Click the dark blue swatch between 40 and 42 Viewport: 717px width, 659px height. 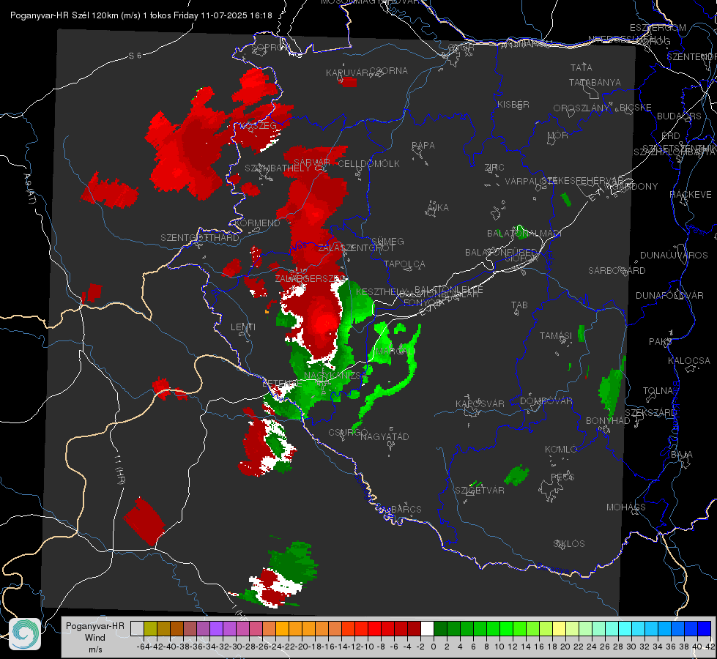(x=705, y=628)
